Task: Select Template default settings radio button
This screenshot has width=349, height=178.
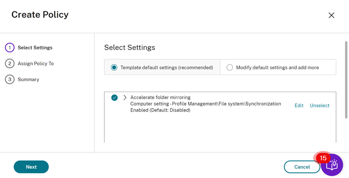Action: click(114, 68)
